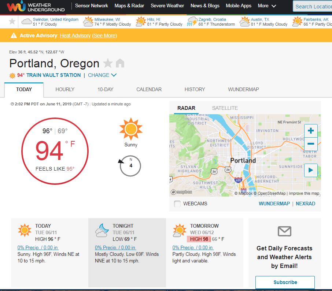Click the See More advisory link

[104, 36]
